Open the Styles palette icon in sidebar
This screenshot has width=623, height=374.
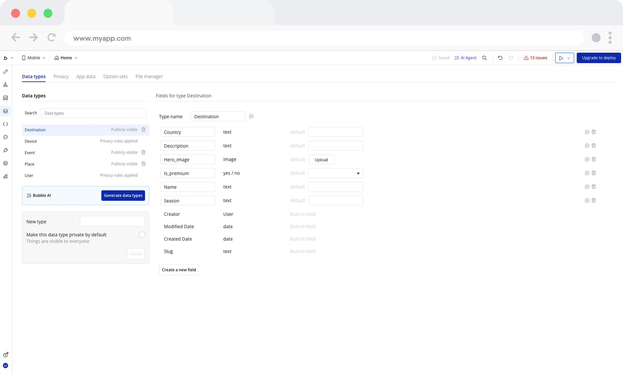coord(5,137)
